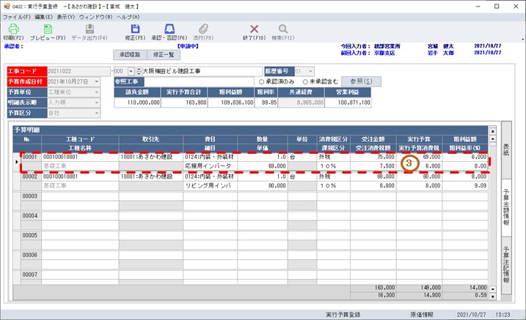Click the 印刷 (F2) print icon

pyautogui.click(x=13, y=29)
